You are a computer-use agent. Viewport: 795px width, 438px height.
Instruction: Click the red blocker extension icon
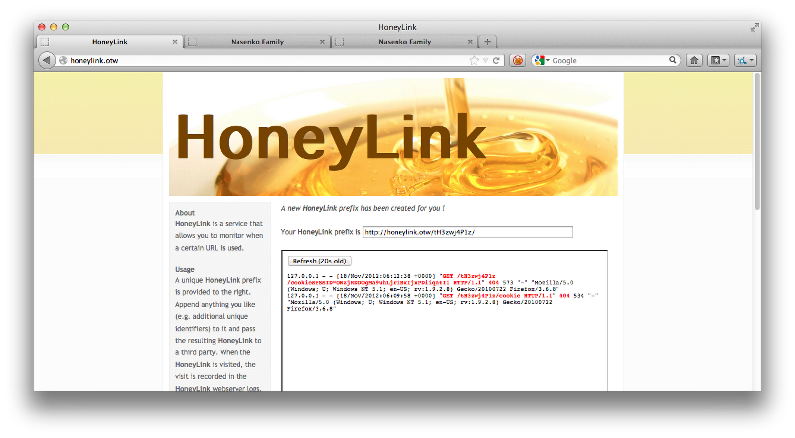pos(518,60)
